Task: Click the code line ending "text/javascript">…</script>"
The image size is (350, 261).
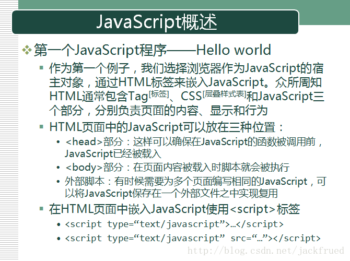Action: 174,224
